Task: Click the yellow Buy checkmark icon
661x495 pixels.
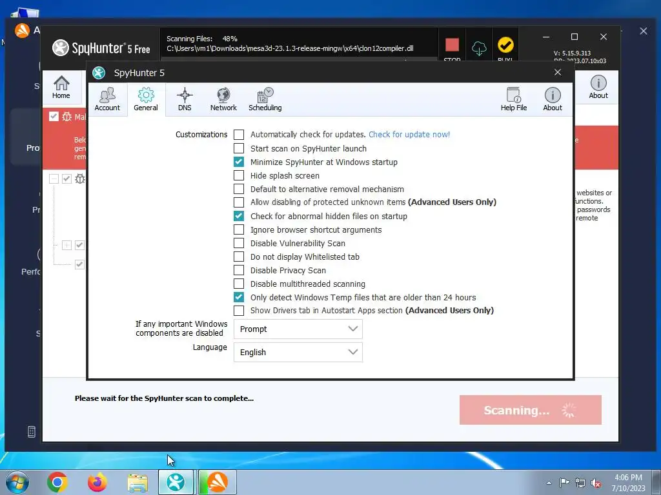Action: [505, 45]
